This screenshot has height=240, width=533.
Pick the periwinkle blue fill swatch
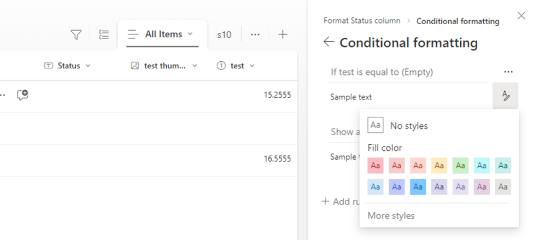click(397, 186)
